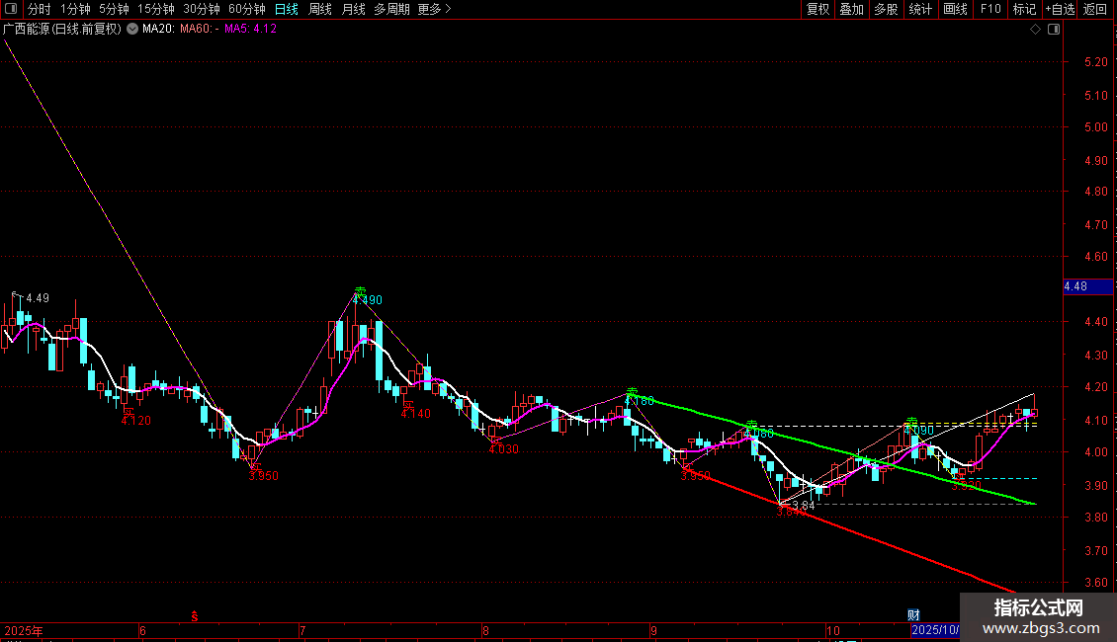Click the 卖 signal at 4.080
Screen dimensions: 1117x642
pyautogui.click(x=751, y=425)
